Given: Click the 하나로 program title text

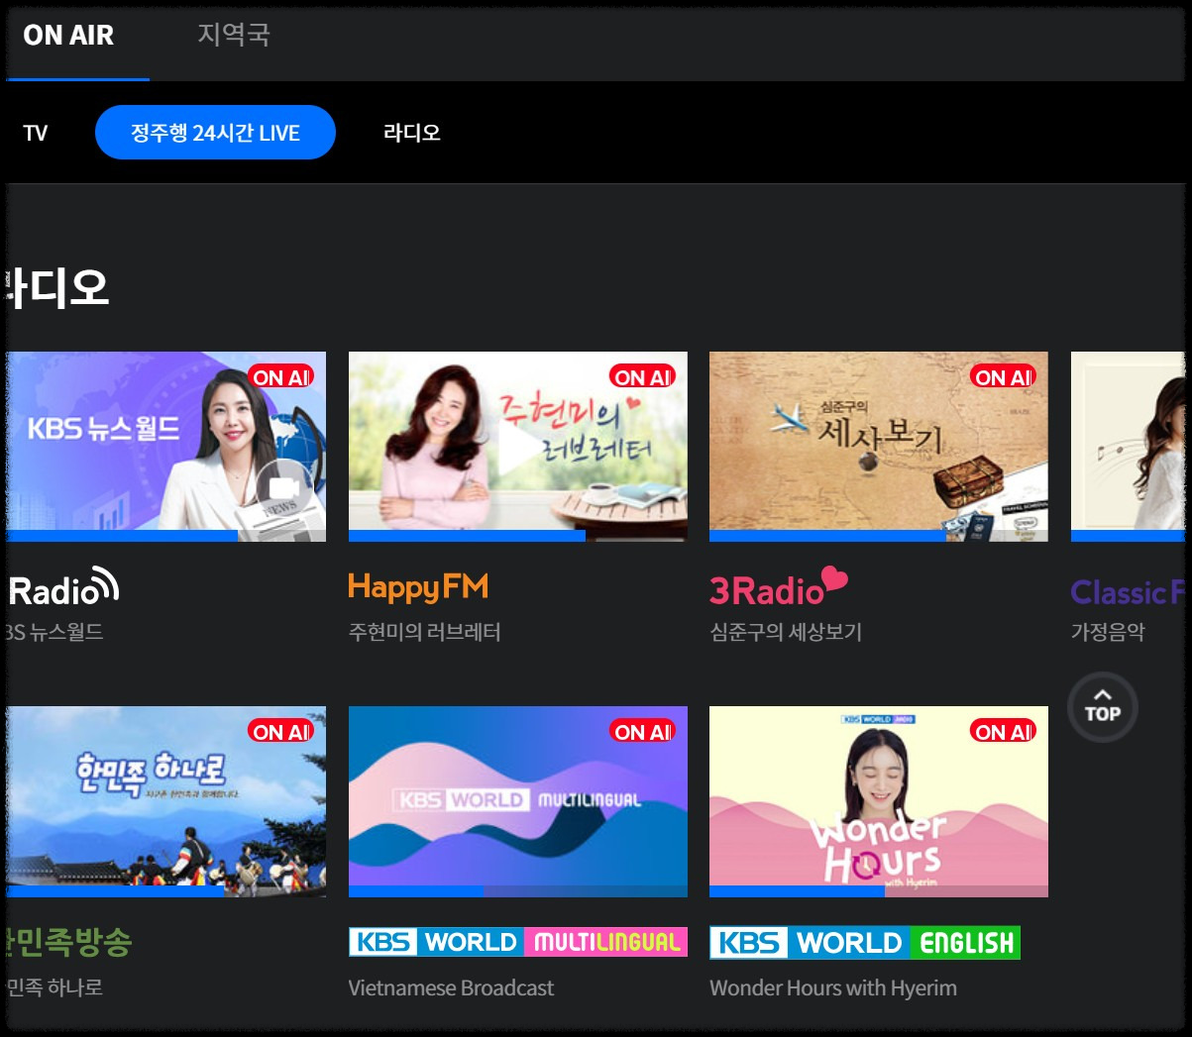Looking at the screenshot, I should (54, 986).
